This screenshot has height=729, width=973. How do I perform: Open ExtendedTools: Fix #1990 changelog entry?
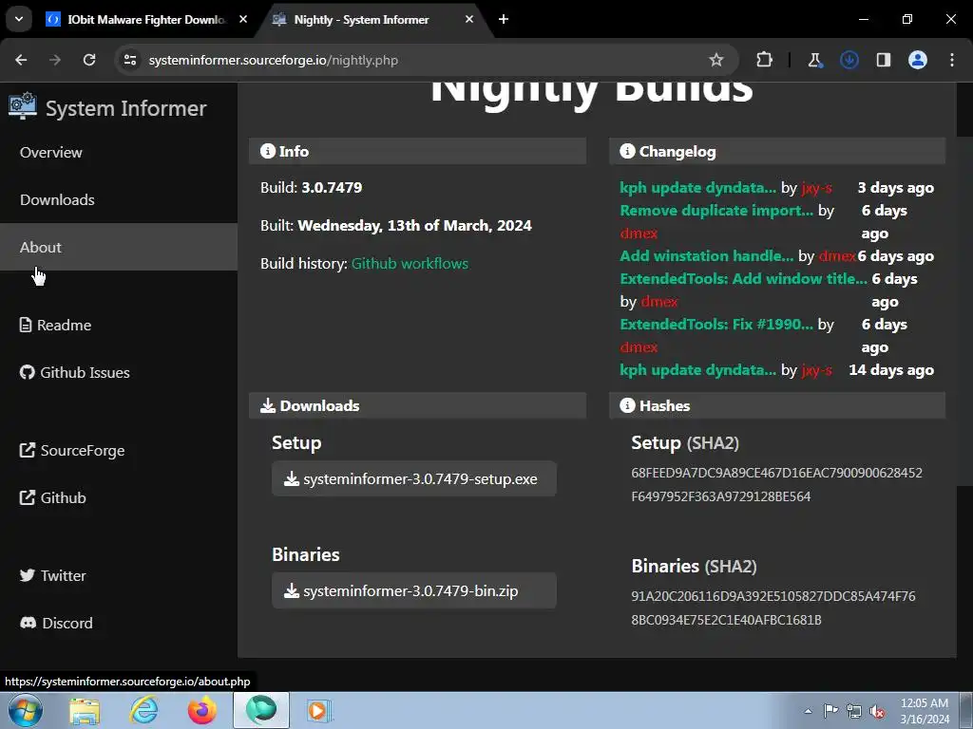click(716, 325)
